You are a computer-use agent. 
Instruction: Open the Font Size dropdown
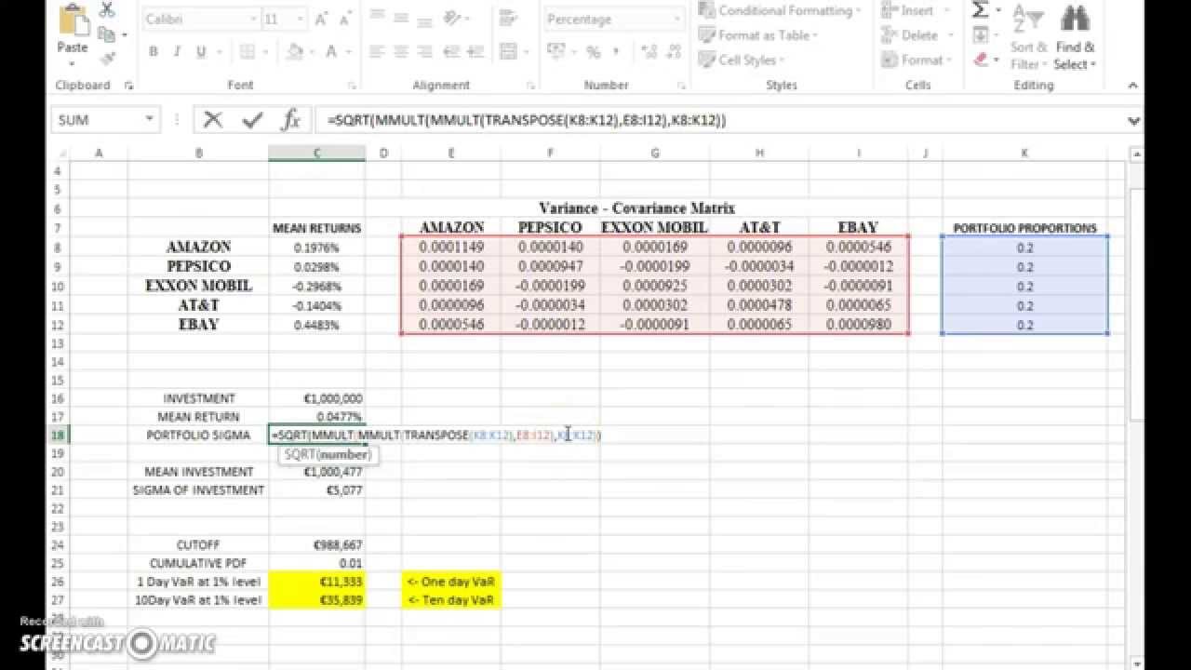tap(300, 18)
